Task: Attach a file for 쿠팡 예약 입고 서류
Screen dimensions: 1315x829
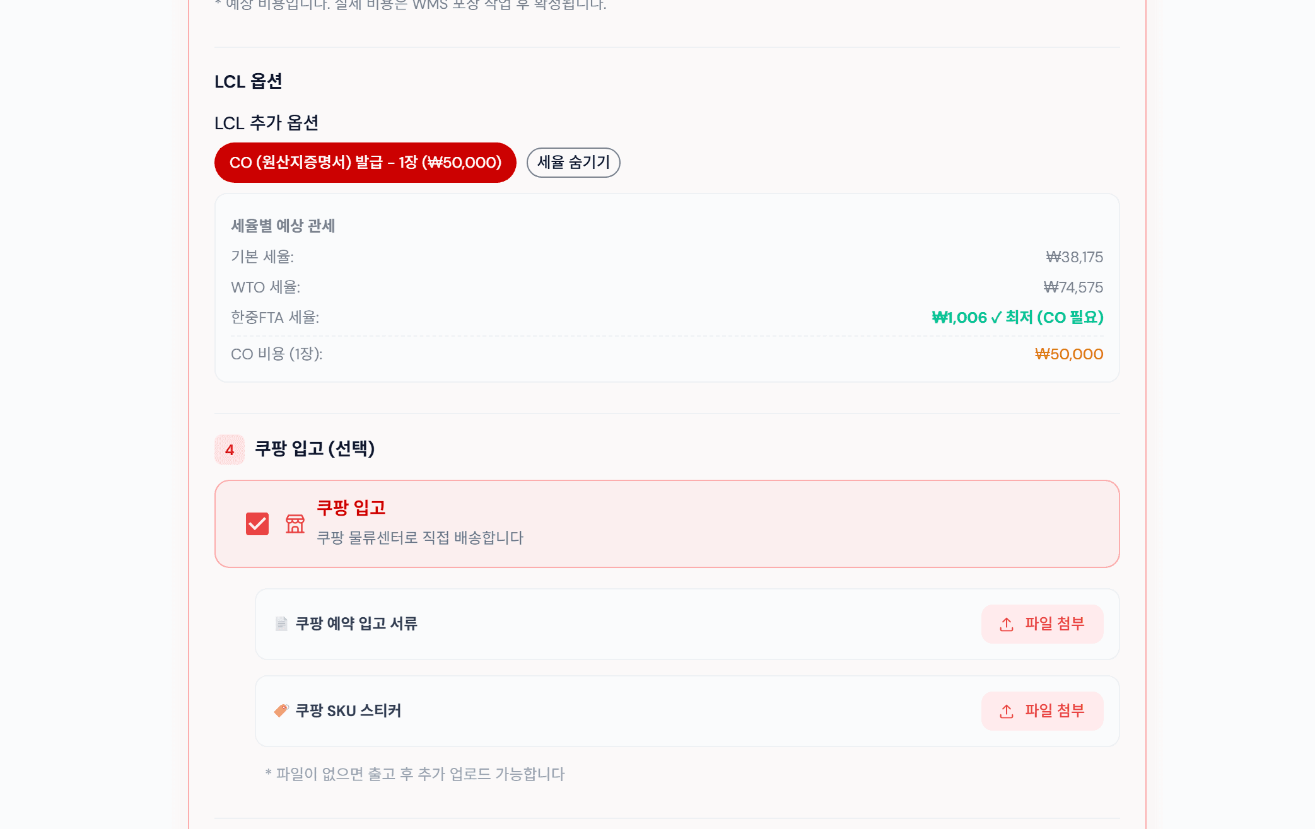Action: tap(1042, 624)
